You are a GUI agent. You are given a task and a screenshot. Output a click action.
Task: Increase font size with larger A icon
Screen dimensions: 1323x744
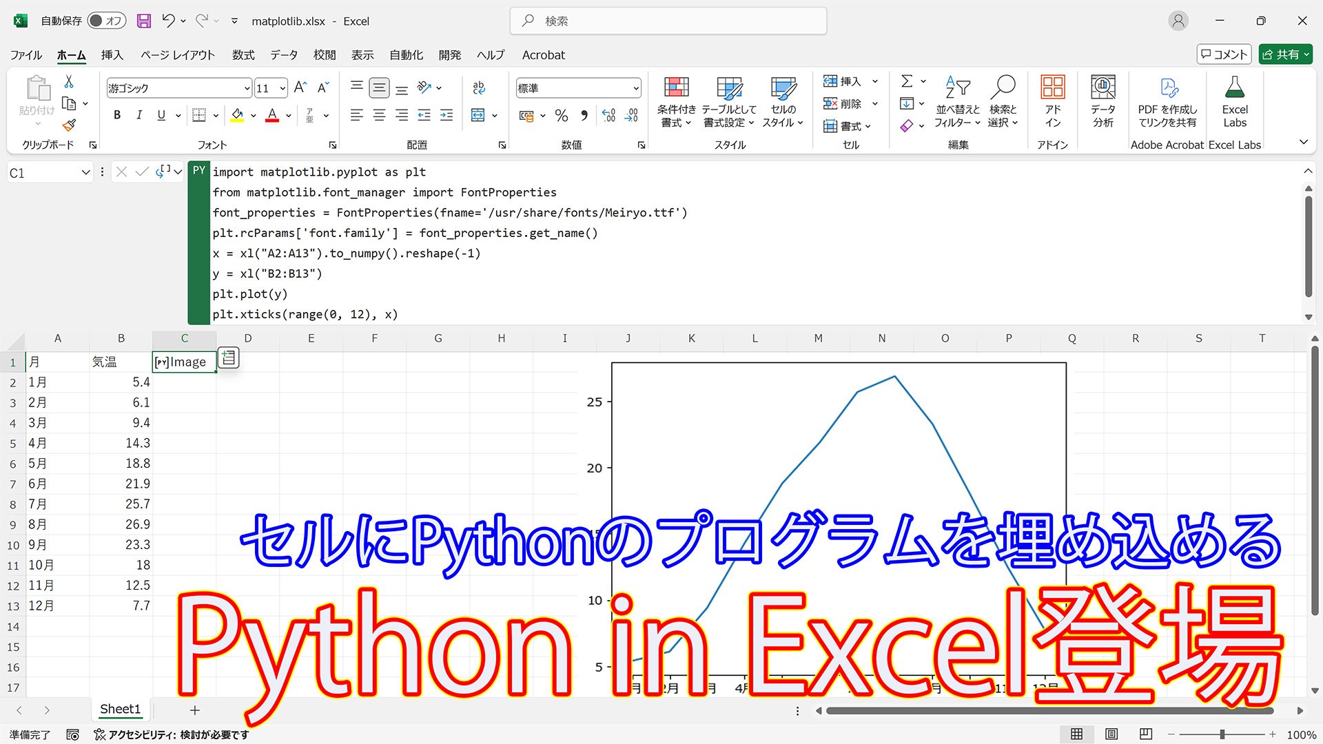click(300, 87)
